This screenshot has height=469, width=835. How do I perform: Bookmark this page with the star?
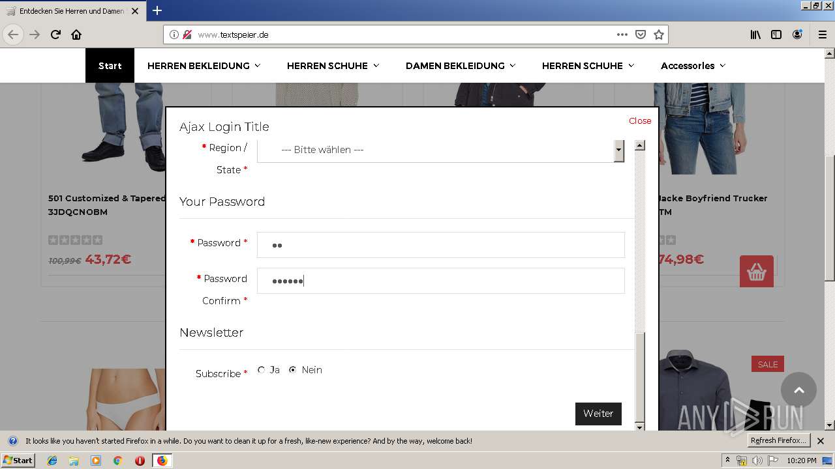pyautogui.click(x=659, y=35)
